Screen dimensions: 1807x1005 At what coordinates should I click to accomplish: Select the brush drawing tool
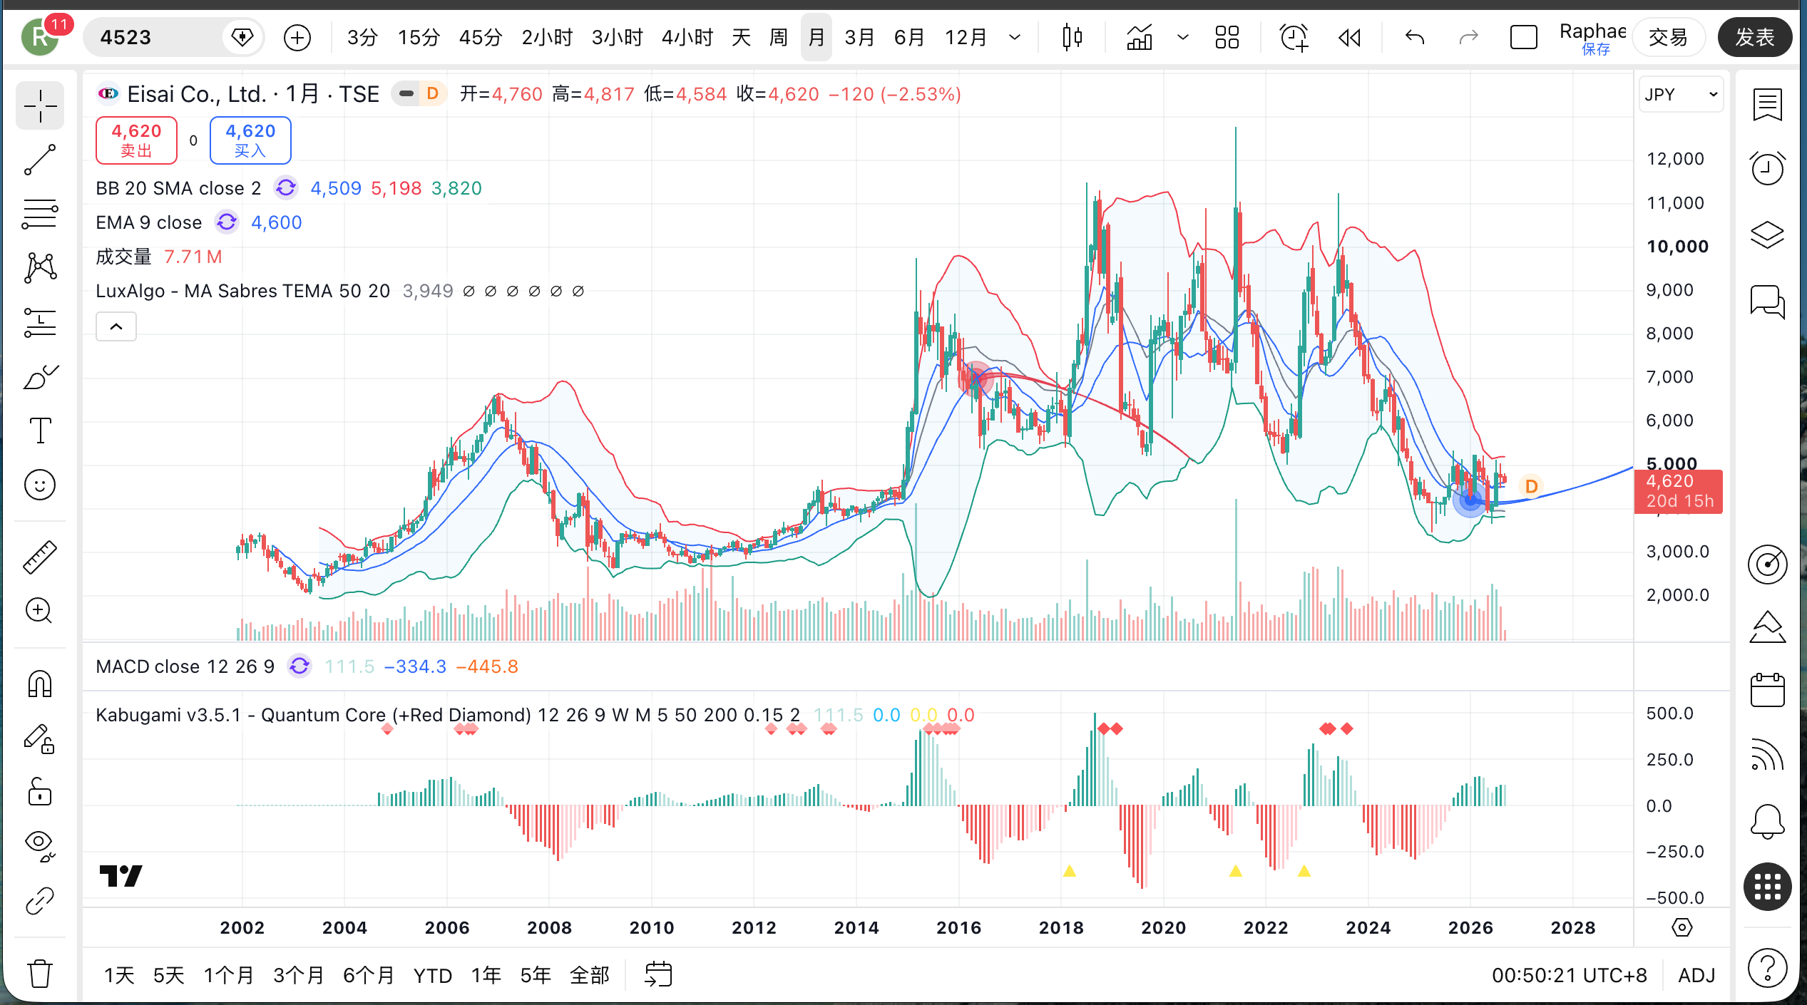(x=40, y=376)
